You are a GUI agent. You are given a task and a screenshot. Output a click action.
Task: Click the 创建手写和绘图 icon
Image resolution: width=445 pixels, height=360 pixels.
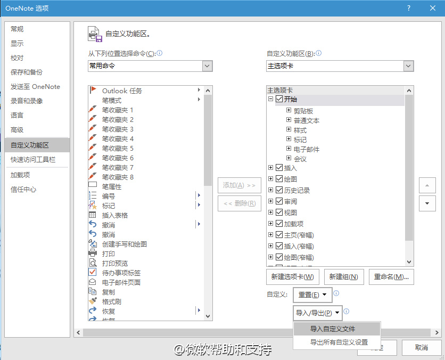pyautogui.click(x=93, y=243)
